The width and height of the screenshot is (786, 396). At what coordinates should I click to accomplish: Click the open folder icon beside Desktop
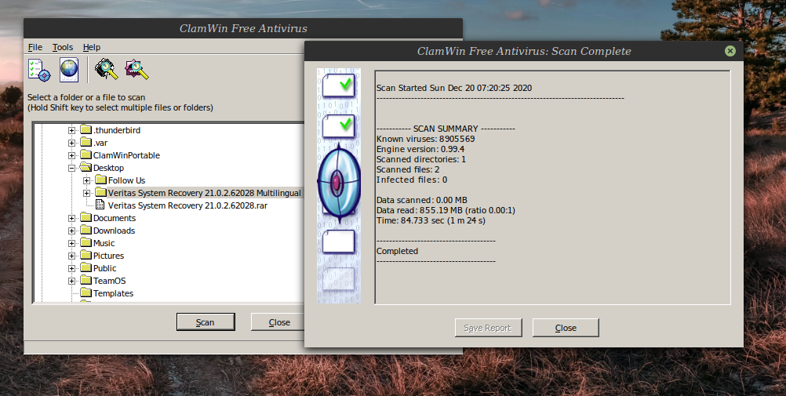[x=86, y=168]
